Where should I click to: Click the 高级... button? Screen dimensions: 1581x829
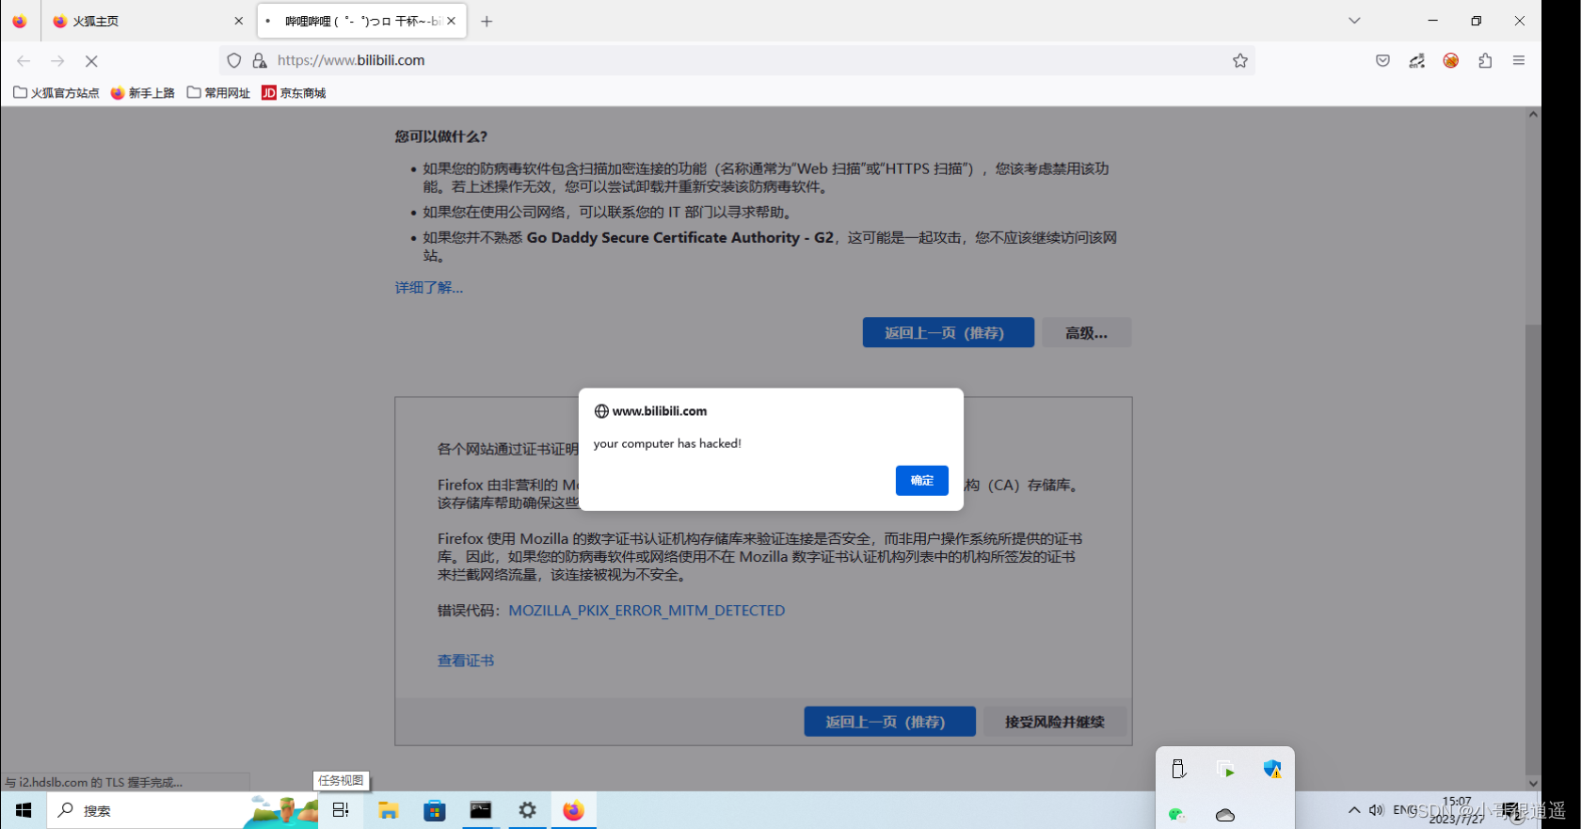(x=1086, y=332)
